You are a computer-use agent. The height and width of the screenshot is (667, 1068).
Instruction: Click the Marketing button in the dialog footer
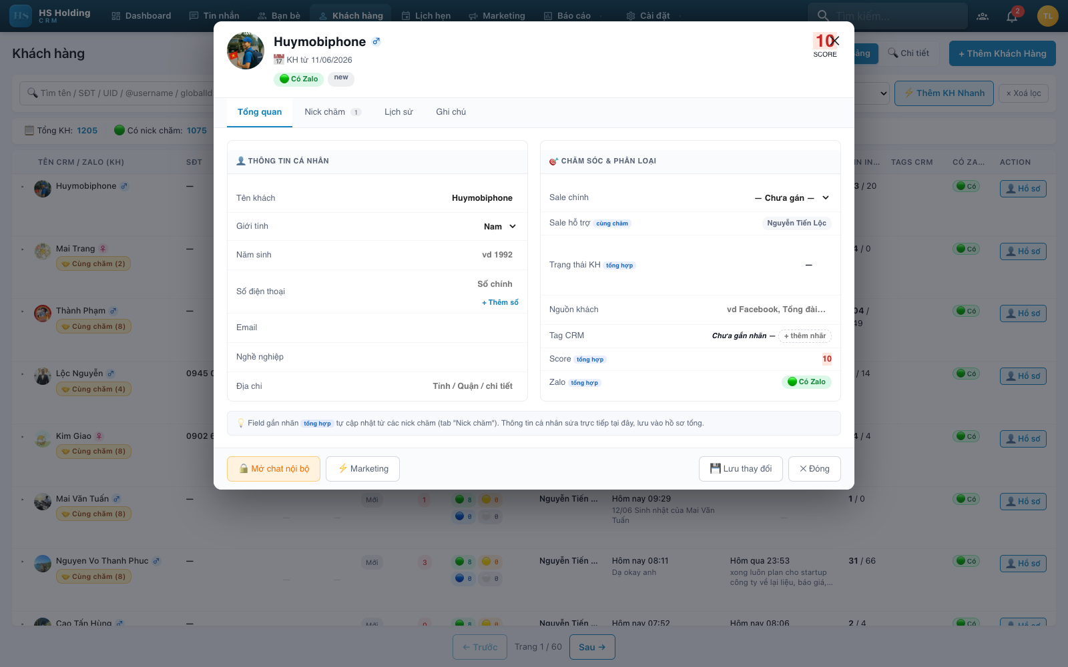pyautogui.click(x=362, y=469)
